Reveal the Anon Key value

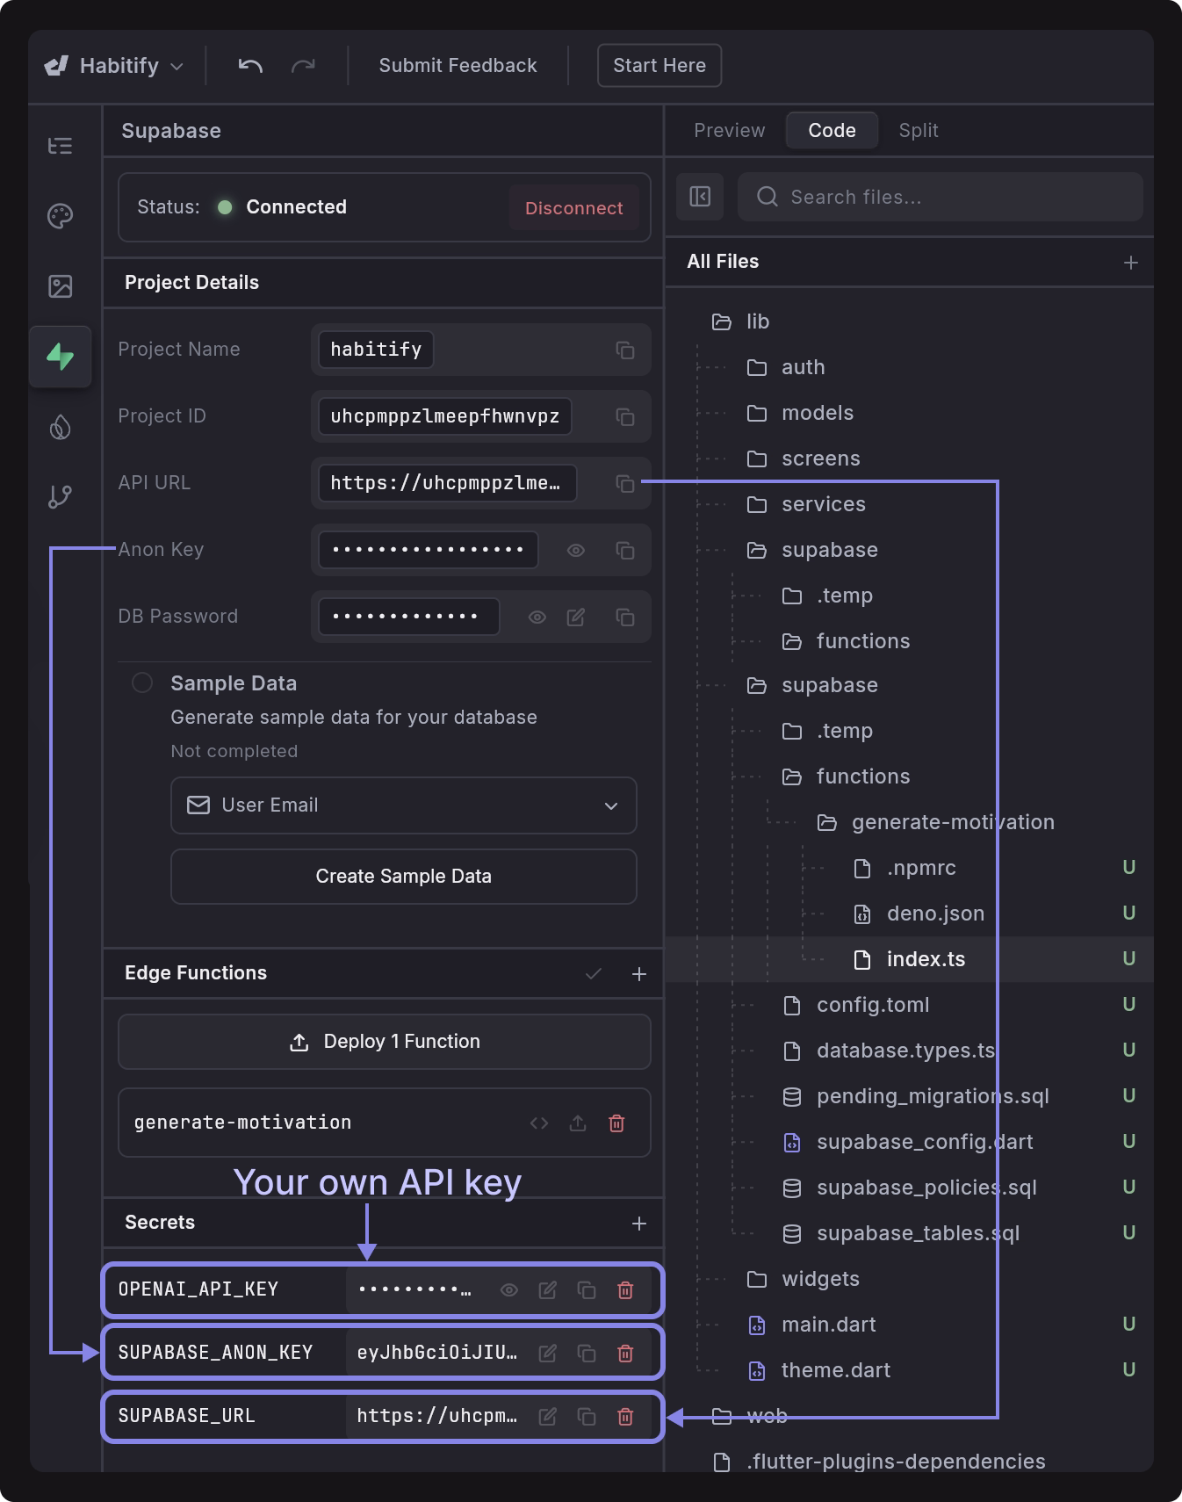[x=575, y=551]
